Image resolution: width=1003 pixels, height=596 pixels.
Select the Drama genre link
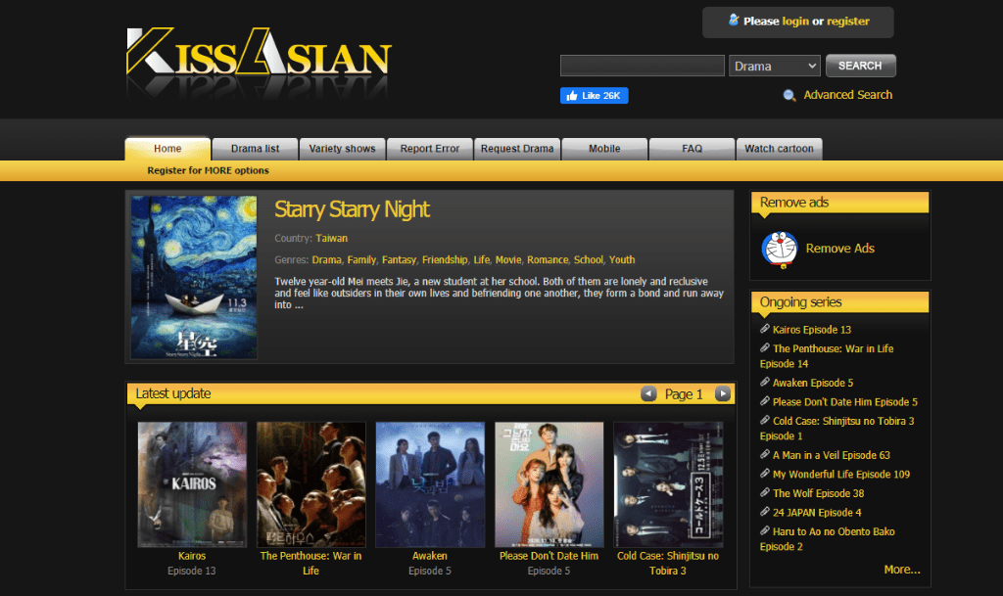(327, 260)
